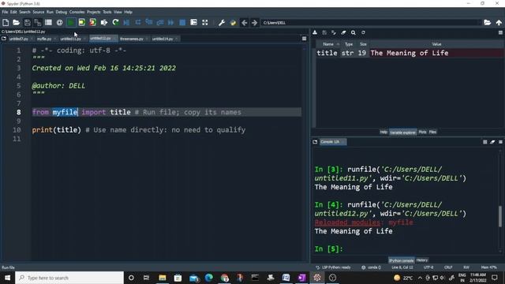
Task: Open IPython console pane options menu
Action: point(500,142)
